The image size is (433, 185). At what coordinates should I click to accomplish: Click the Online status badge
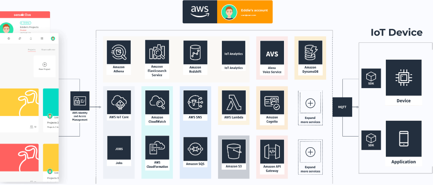tap(25, 23)
